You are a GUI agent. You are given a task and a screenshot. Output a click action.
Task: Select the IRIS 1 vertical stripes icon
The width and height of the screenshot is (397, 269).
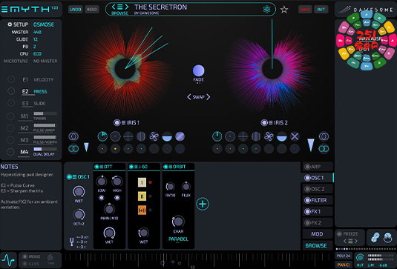pyautogui.click(x=141, y=136)
